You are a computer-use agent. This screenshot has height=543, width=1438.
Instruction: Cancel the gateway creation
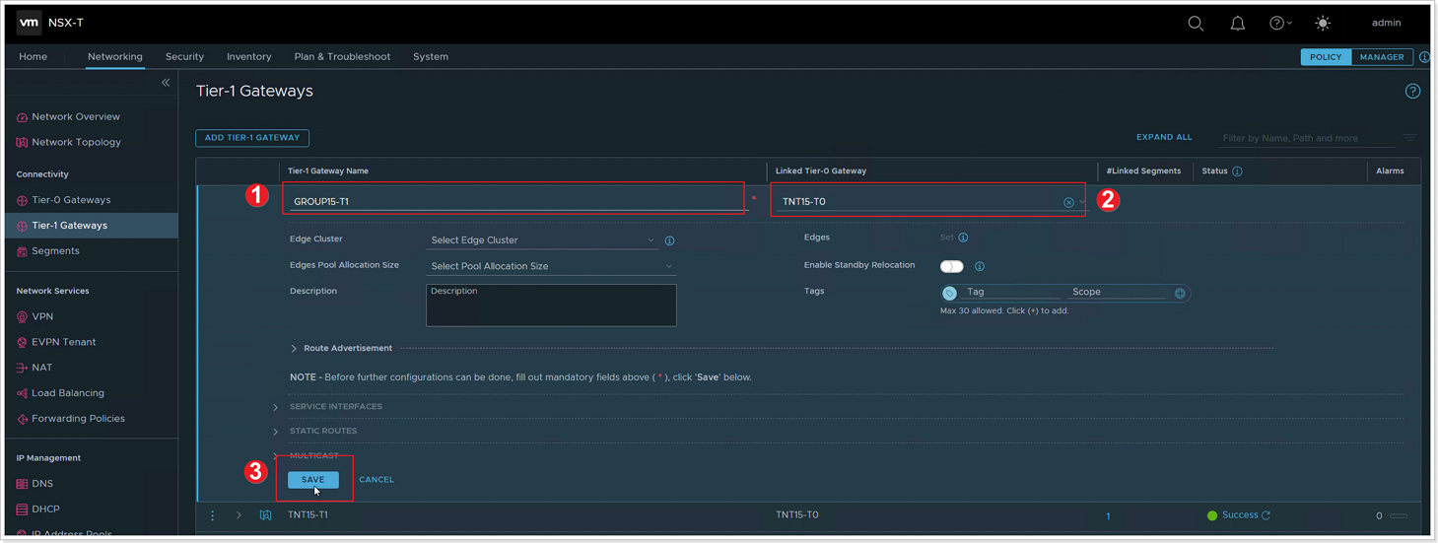click(x=377, y=480)
